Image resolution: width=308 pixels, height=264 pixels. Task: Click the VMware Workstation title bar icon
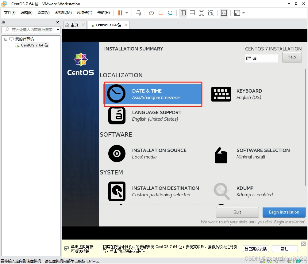4,4
